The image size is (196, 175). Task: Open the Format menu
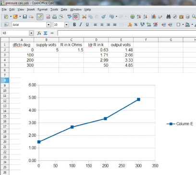click(x=42, y=10)
